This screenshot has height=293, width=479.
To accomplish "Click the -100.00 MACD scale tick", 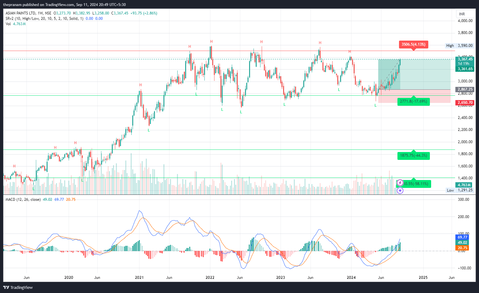I will click(464, 268).
